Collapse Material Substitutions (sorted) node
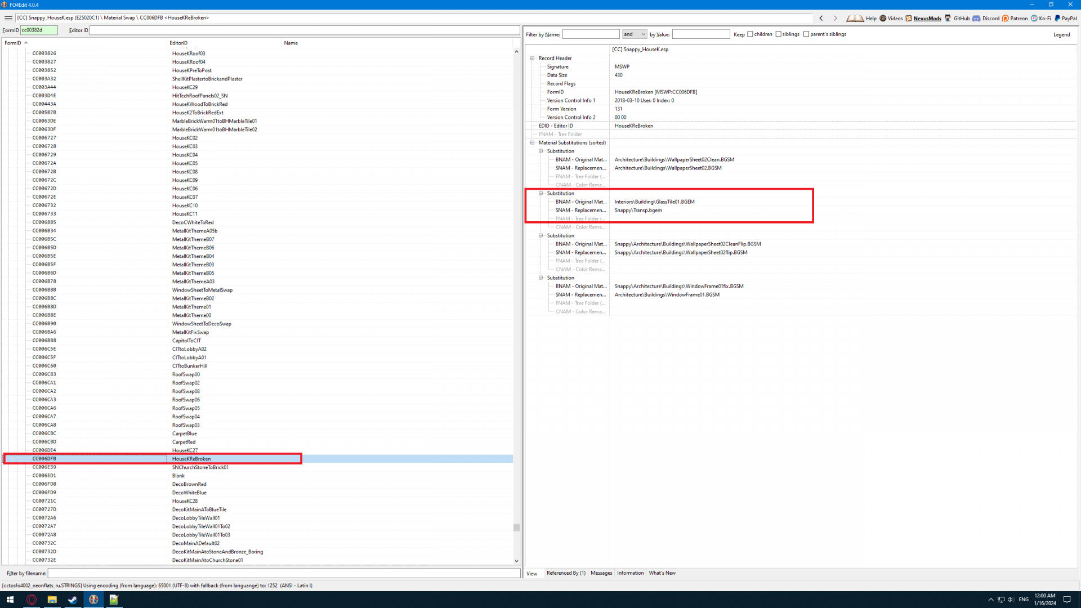Viewport: 1081px width, 608px height. (533, 142)
